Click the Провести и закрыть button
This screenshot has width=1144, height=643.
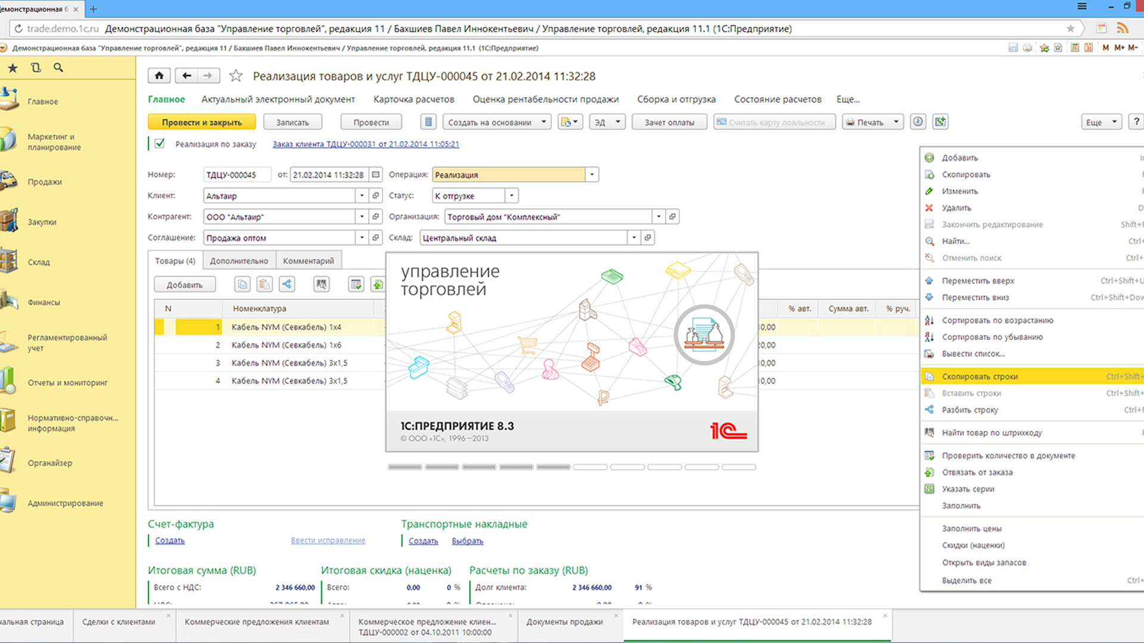201,122
